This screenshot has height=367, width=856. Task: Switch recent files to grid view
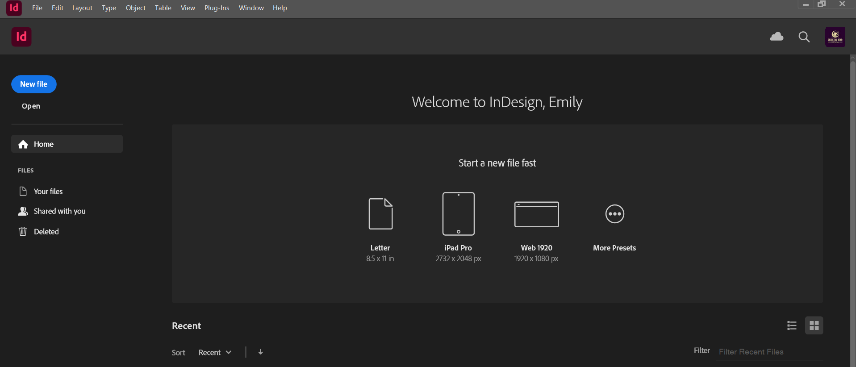[x=814, y=325]
